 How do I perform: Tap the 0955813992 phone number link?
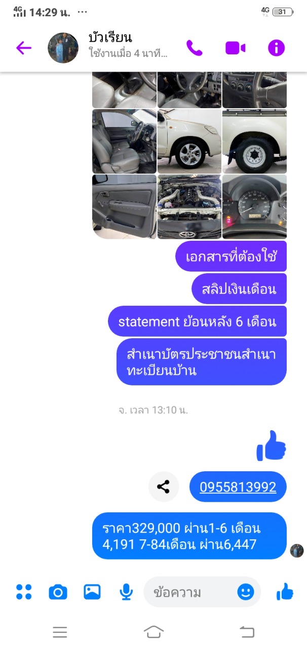(238, 487)
